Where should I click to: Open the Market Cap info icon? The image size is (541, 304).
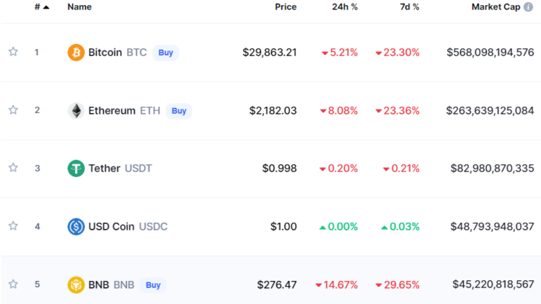[528, 7]
